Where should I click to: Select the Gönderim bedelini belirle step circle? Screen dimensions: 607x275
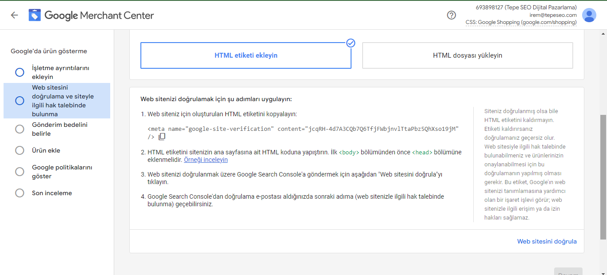tap(20, 129)
